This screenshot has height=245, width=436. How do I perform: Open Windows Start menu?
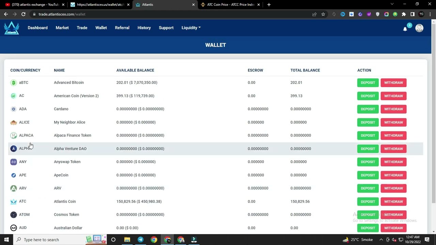[x=6, y=240]
